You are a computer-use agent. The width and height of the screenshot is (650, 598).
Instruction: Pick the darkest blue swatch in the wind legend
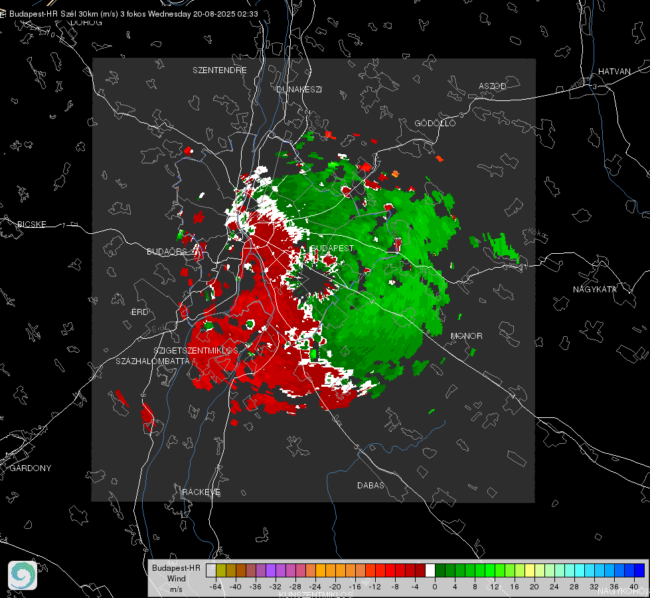coord(639,571)
